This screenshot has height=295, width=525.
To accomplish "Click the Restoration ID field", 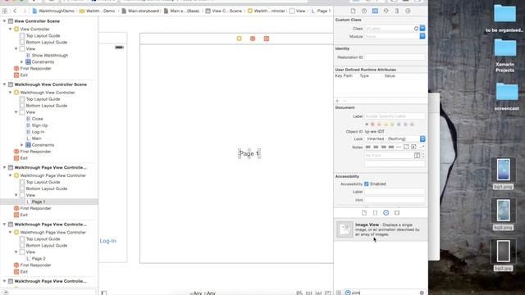I will tap(395, 57).
